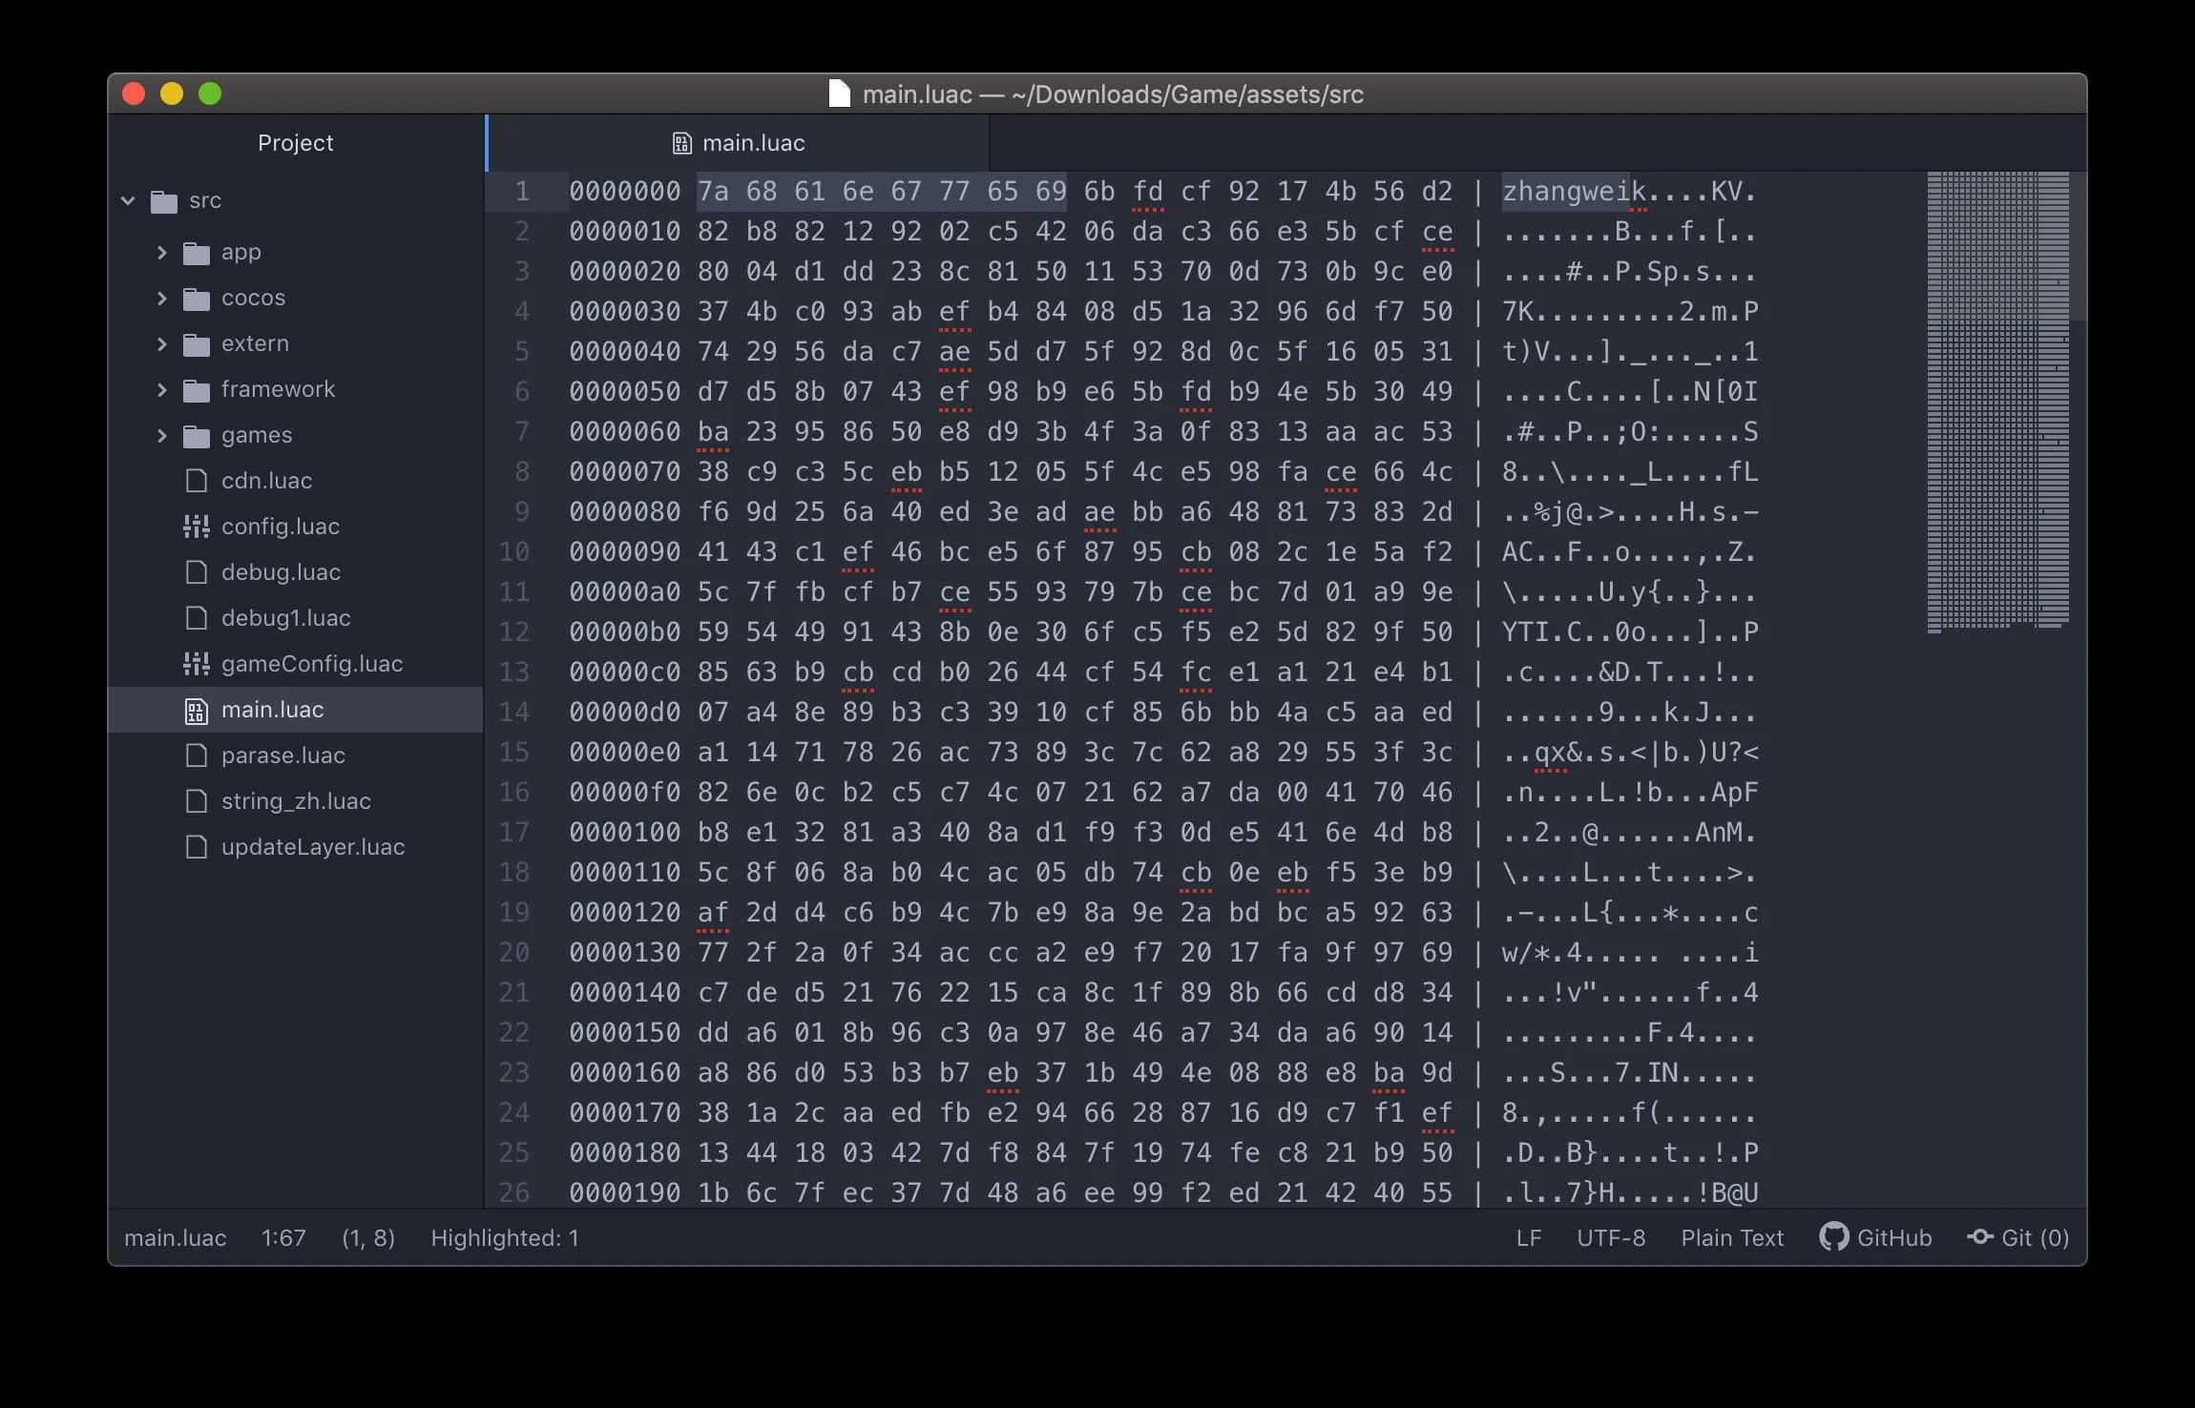Click the minimap on the right
Viewport: 2195px width, 1408px height.
click(1997, 402)
